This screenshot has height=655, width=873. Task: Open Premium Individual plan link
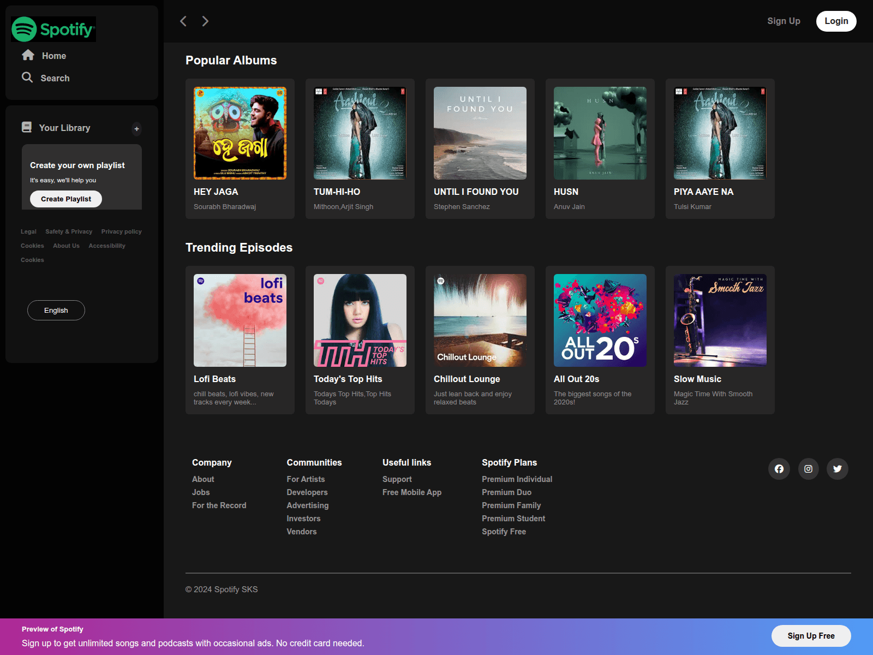(x=517, y=479)
